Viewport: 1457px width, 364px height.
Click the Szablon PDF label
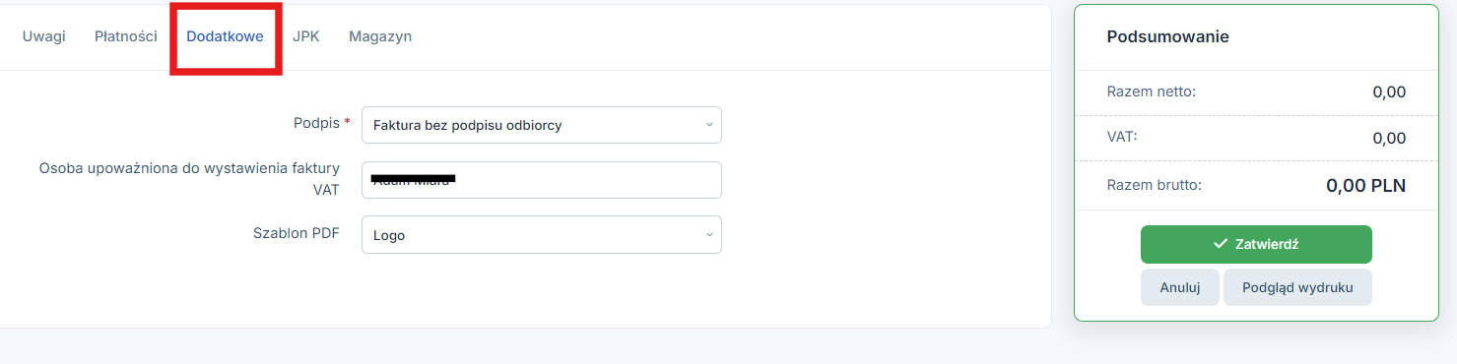point(297,233)
